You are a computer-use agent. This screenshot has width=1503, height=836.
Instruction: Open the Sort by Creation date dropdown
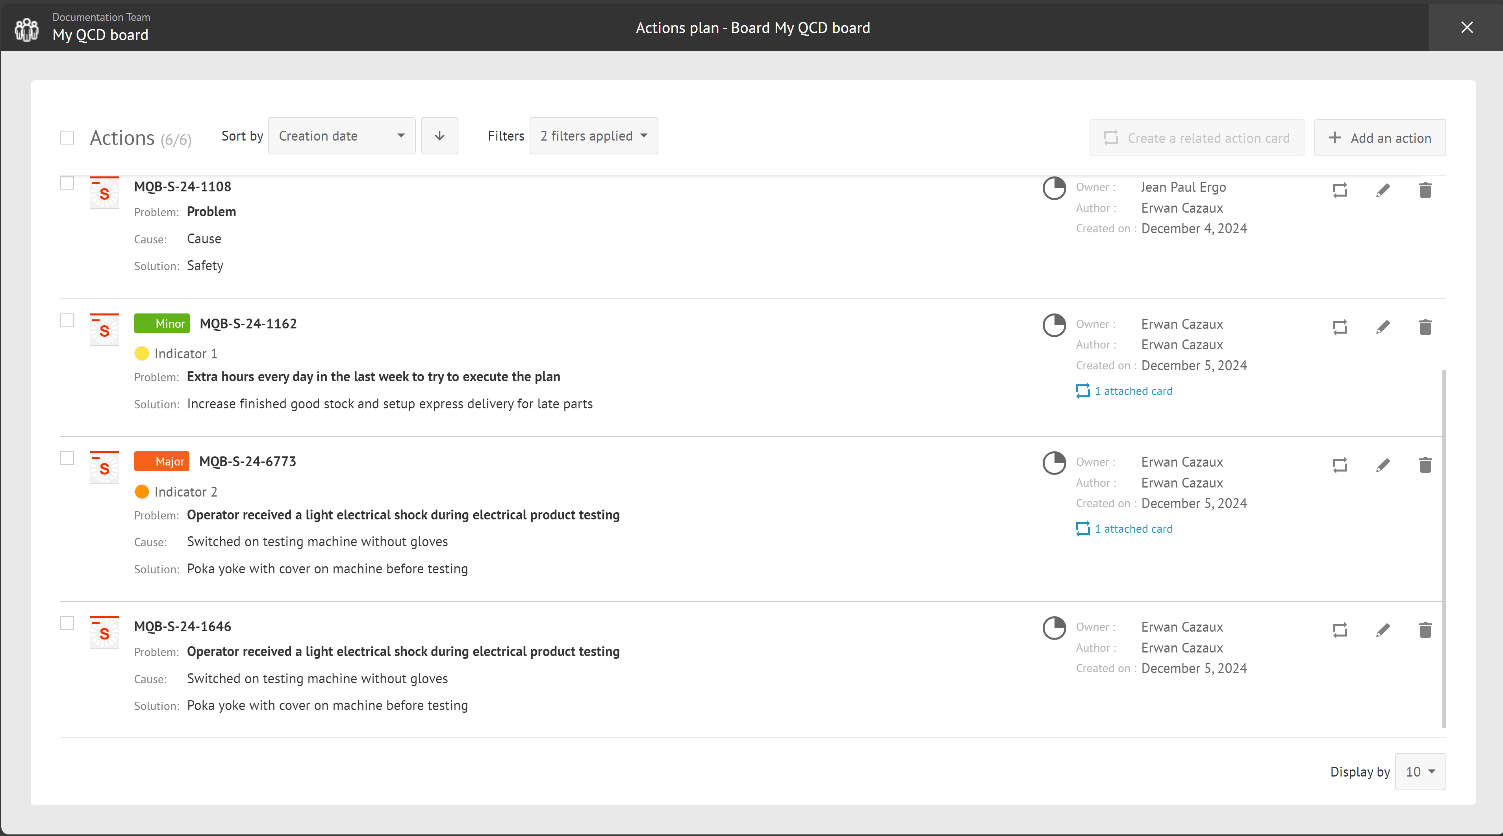pos(342,136)
